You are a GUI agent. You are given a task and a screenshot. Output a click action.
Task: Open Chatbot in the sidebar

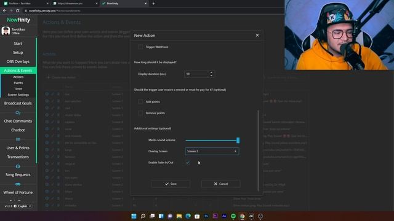click(x=18, y=130)
